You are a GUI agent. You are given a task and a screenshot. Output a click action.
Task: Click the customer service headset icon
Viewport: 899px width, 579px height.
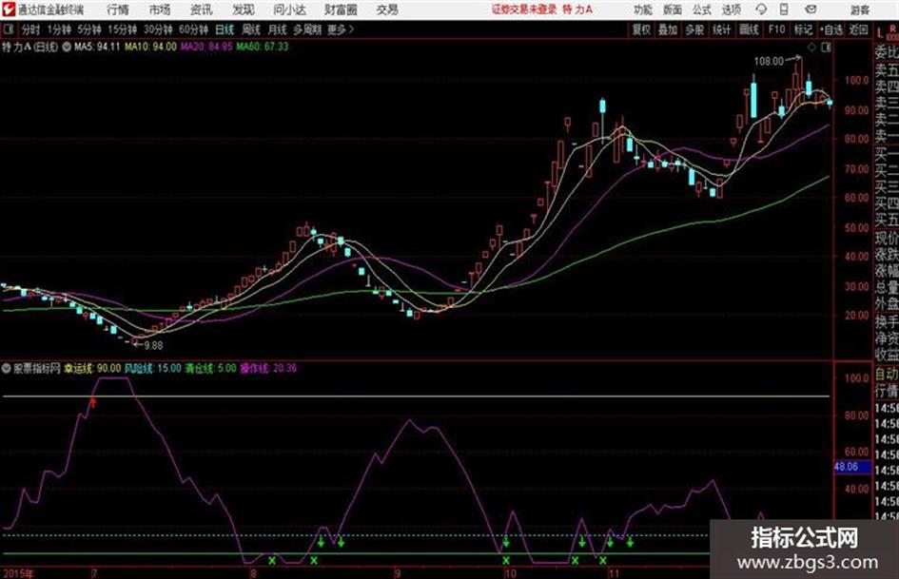point(761,10)
